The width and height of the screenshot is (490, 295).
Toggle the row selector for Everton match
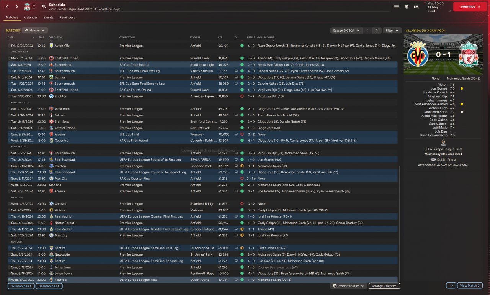(x=9, y=166)
